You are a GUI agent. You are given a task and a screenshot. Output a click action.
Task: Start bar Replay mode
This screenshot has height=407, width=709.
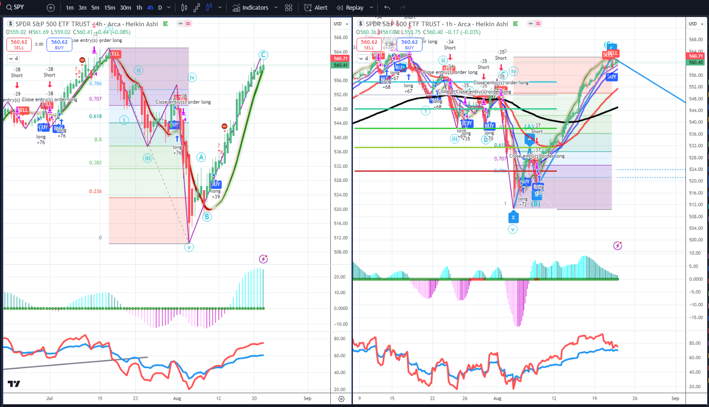point(350,8)
